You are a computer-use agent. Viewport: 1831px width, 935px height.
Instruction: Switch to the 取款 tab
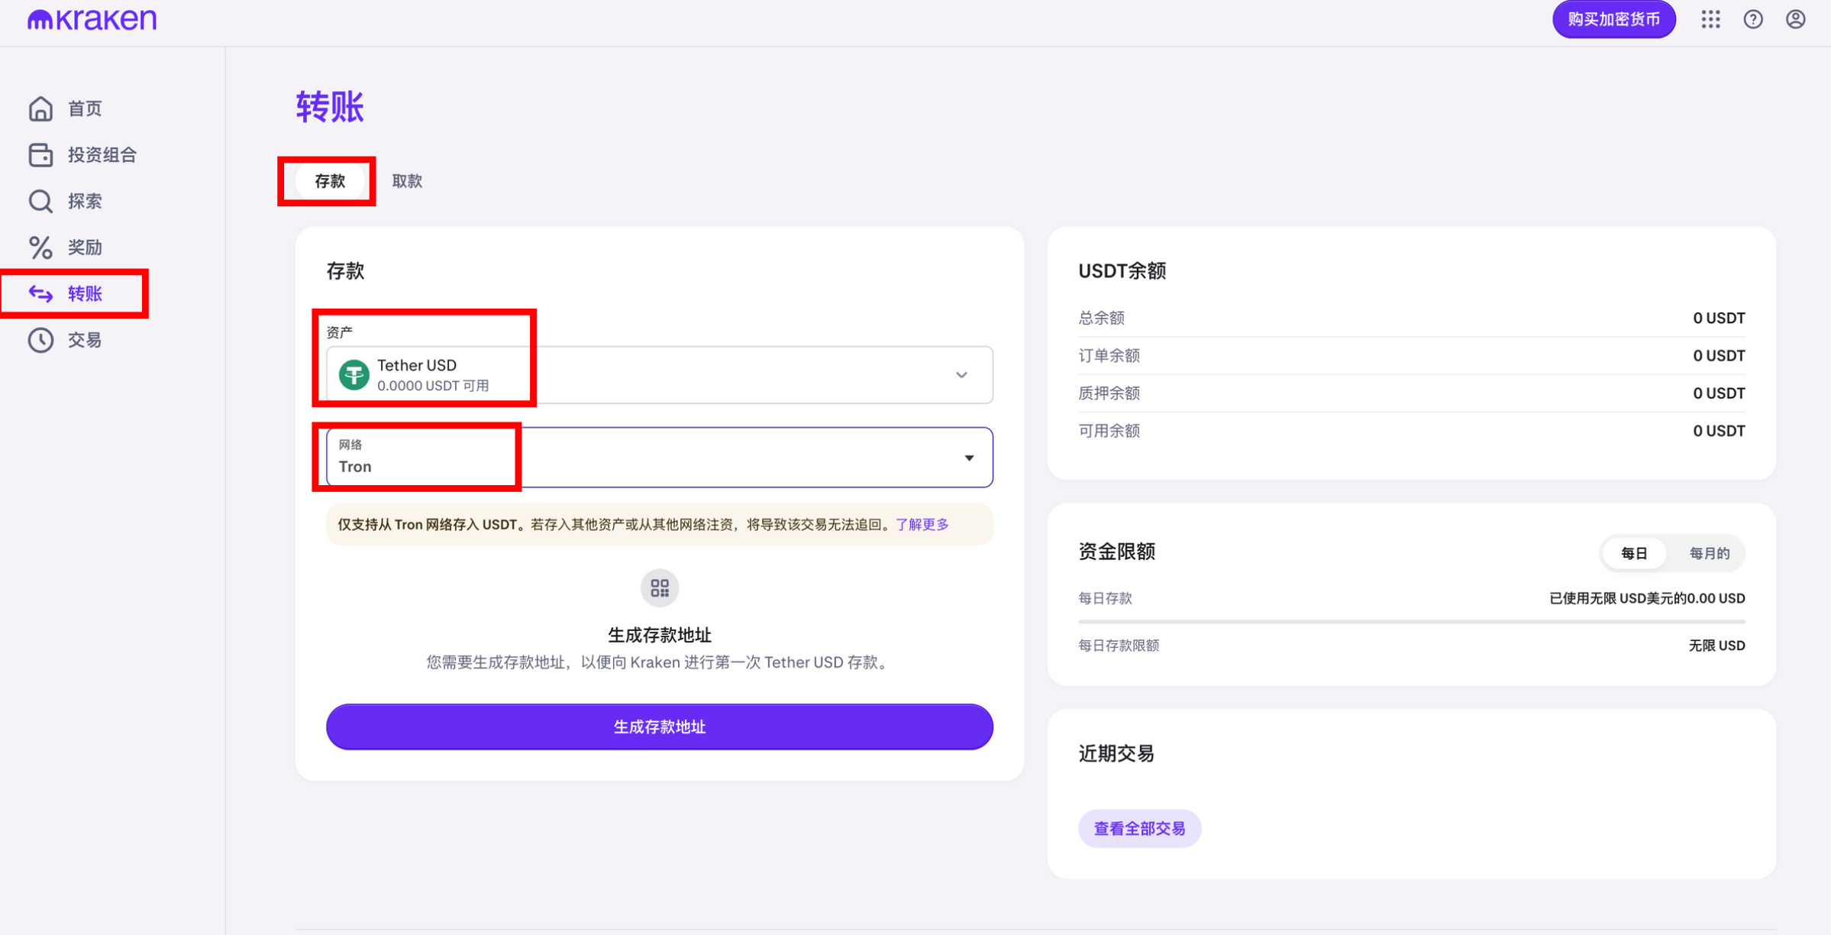407,181
